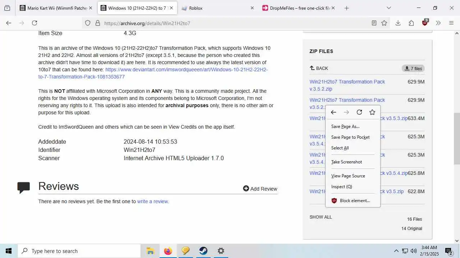
Task: Open the v3.5.3.zip file link
Action: click(x=394, y=118)
